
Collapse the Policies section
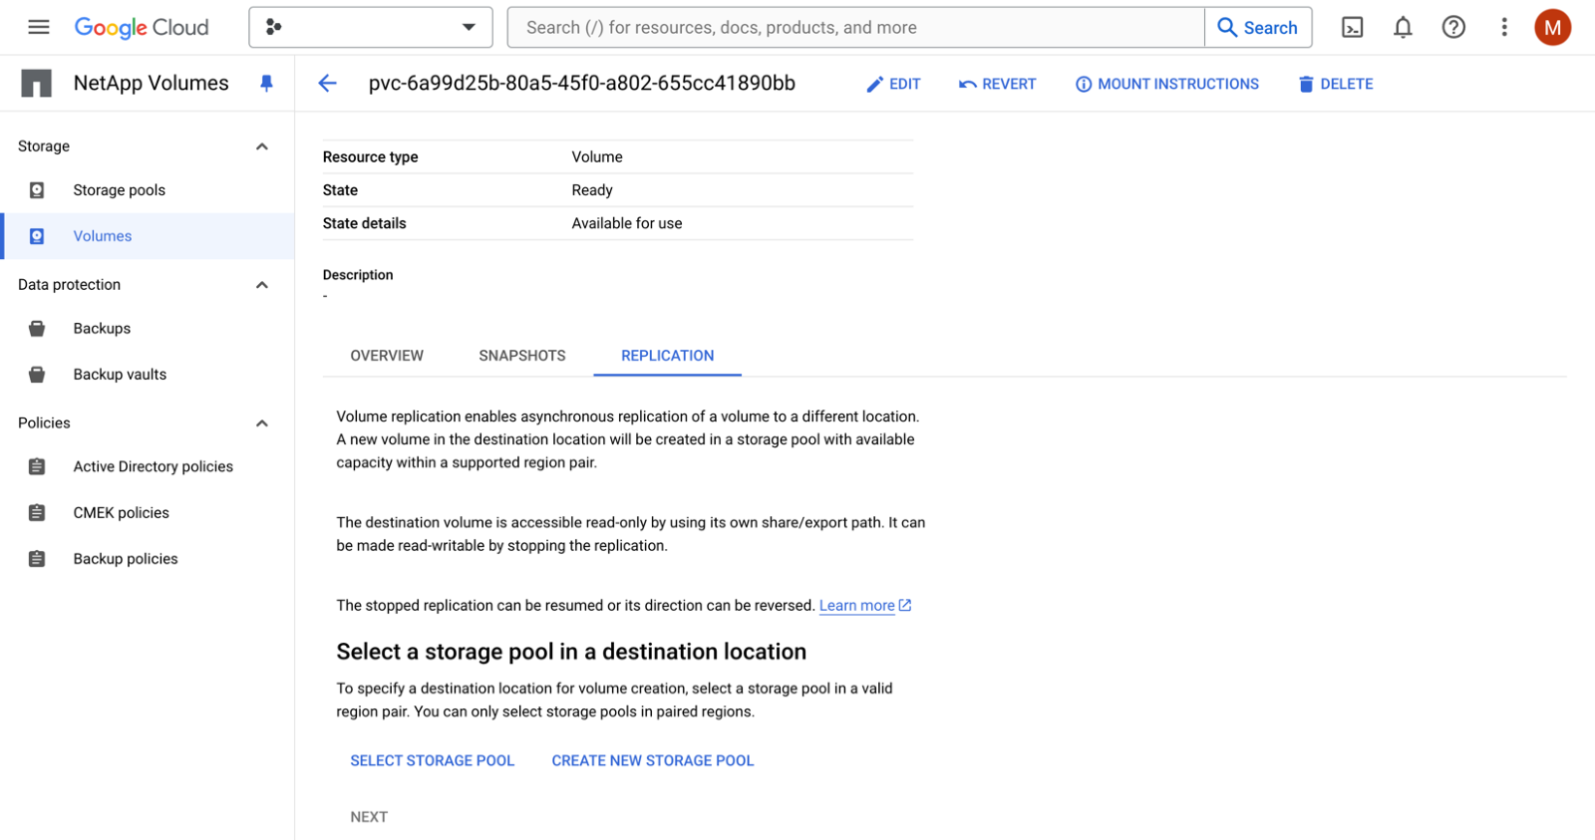point(262,423)
